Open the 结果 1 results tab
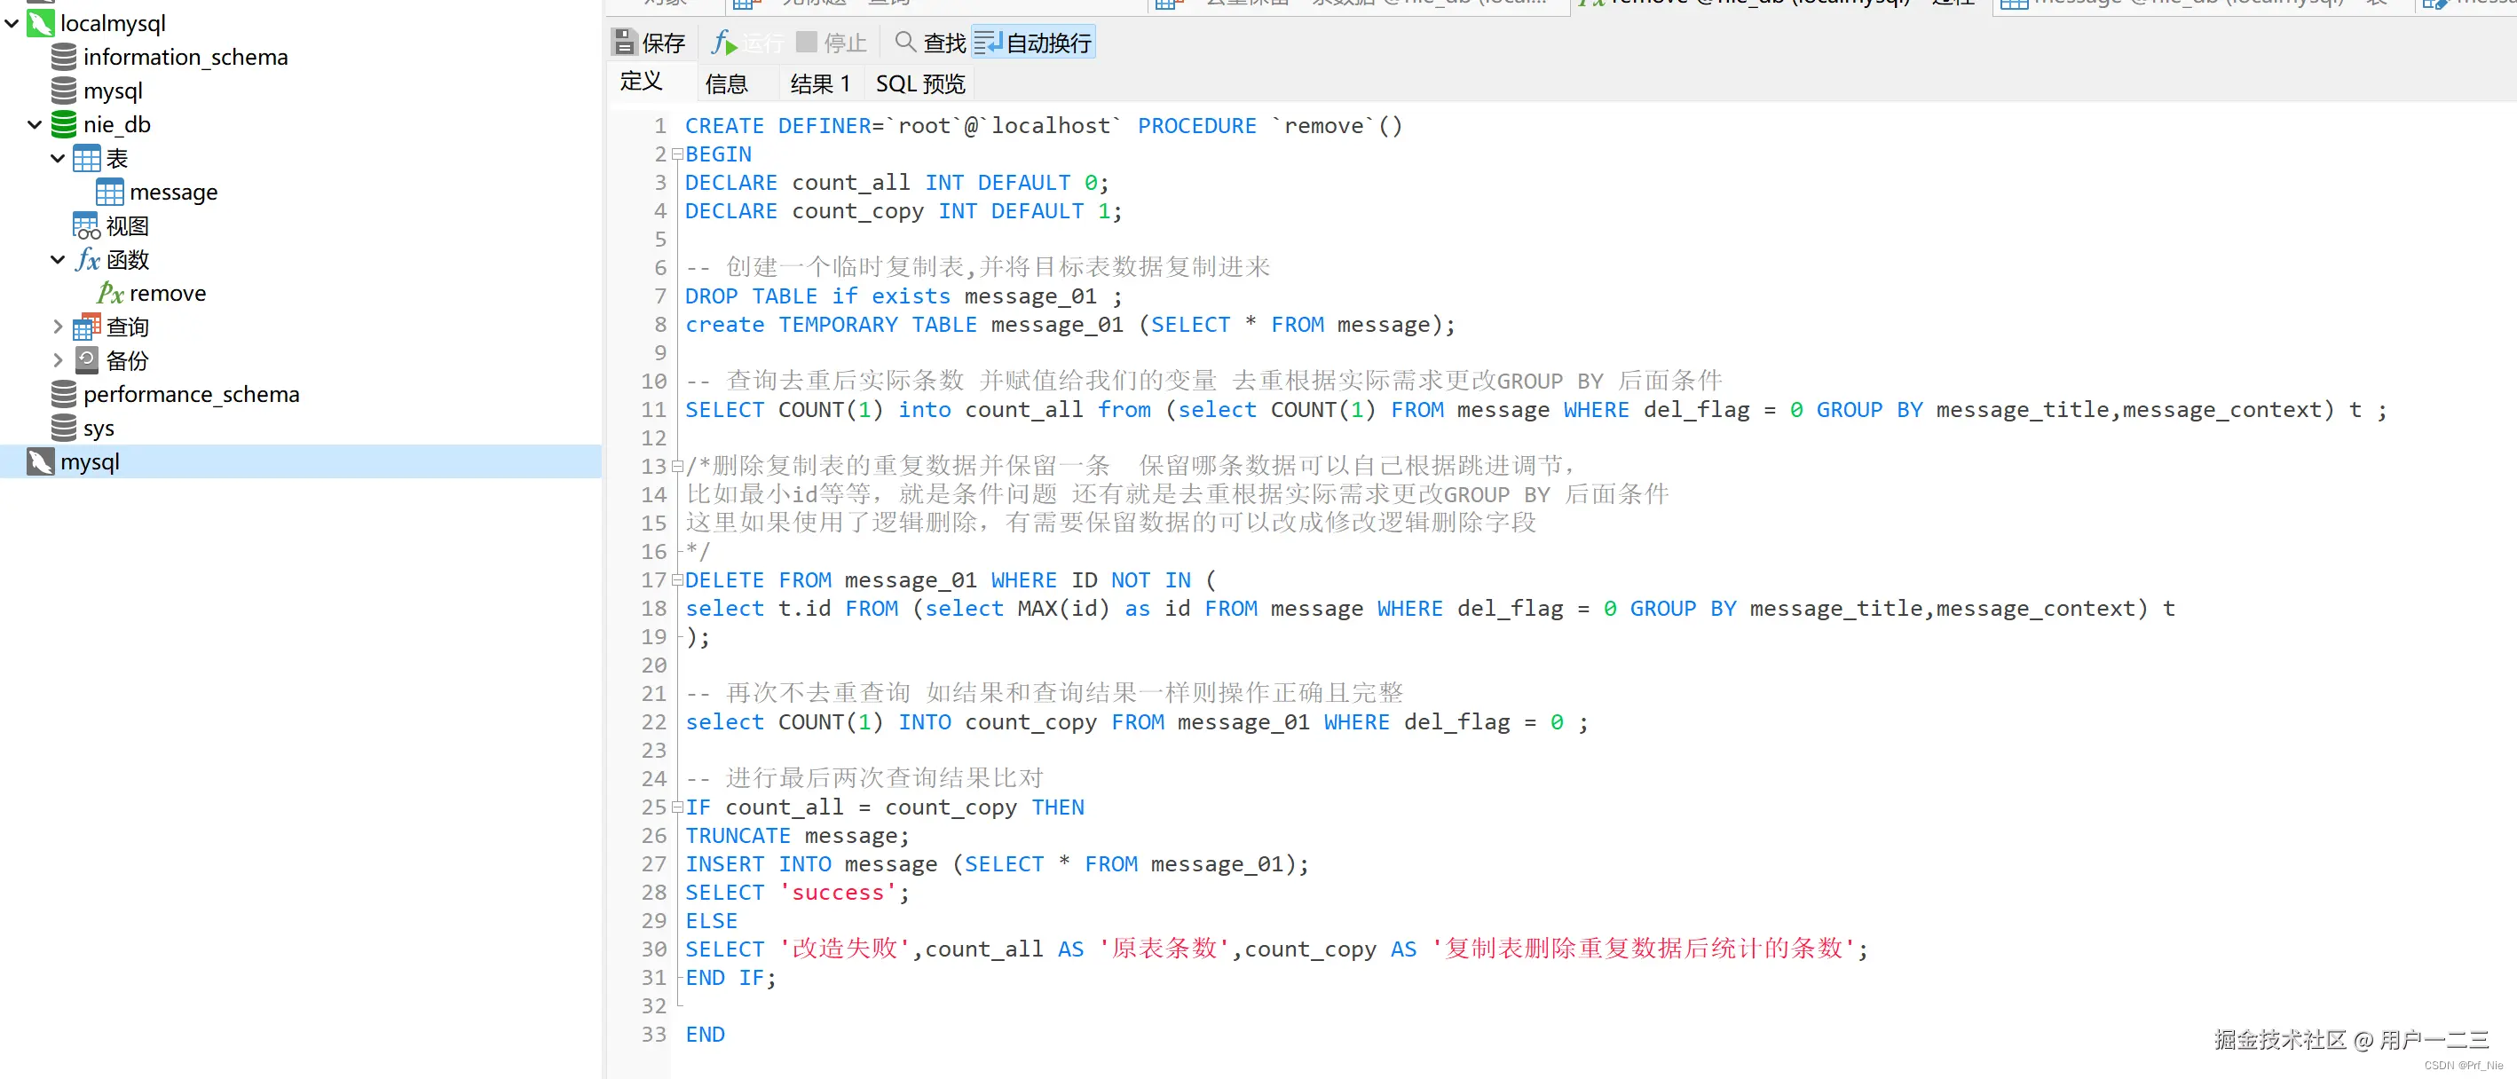 [x=819, y=84]
